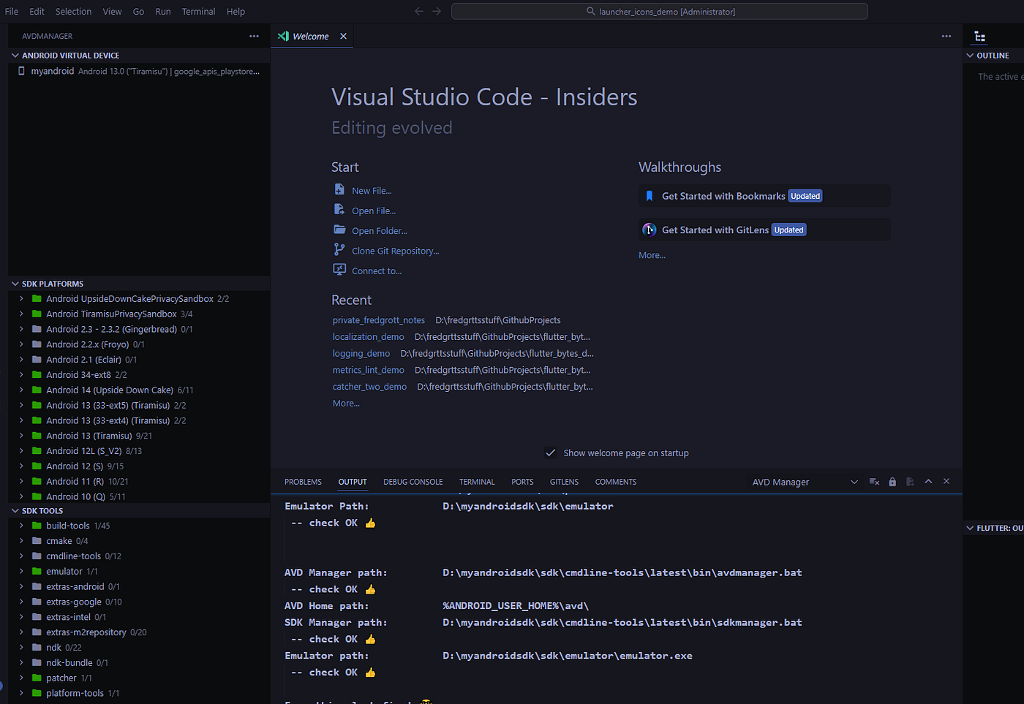Open the AVD Manager output channel dropdown
Viewport: 1024px width, 704px height.
[804, 482]
